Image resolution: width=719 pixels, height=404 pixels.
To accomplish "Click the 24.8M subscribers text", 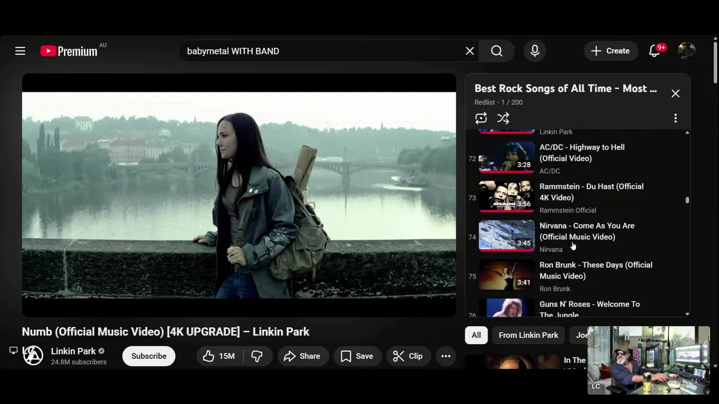I will (x=79, y=362).
